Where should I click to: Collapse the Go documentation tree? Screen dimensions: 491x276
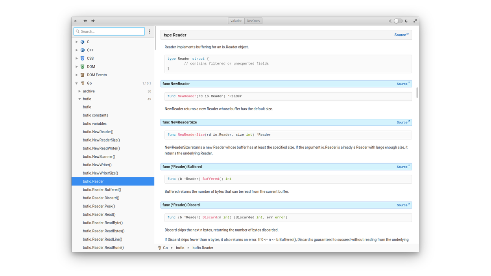pyautogui.click(x=77, y=83)
